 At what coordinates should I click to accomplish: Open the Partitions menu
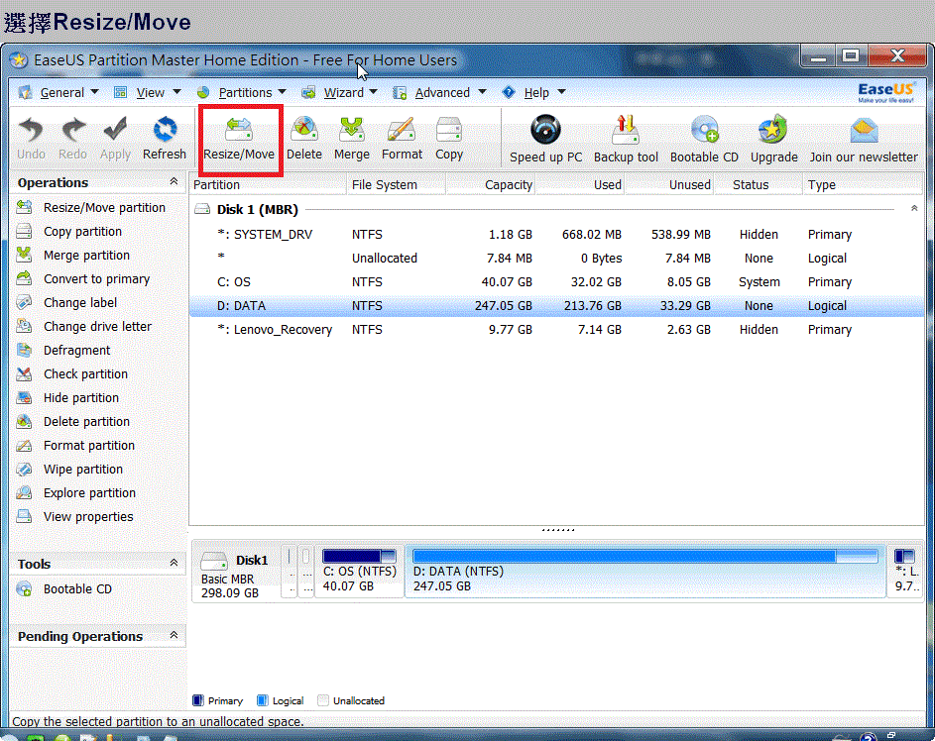(242, 93)
